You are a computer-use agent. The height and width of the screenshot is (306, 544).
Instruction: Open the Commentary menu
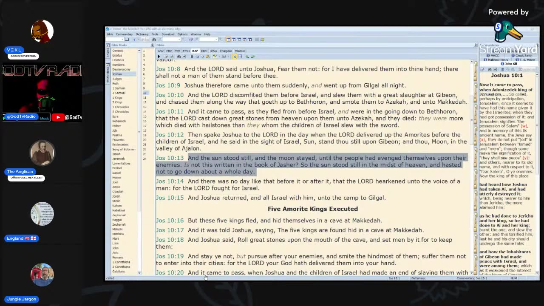click(125, 34)
